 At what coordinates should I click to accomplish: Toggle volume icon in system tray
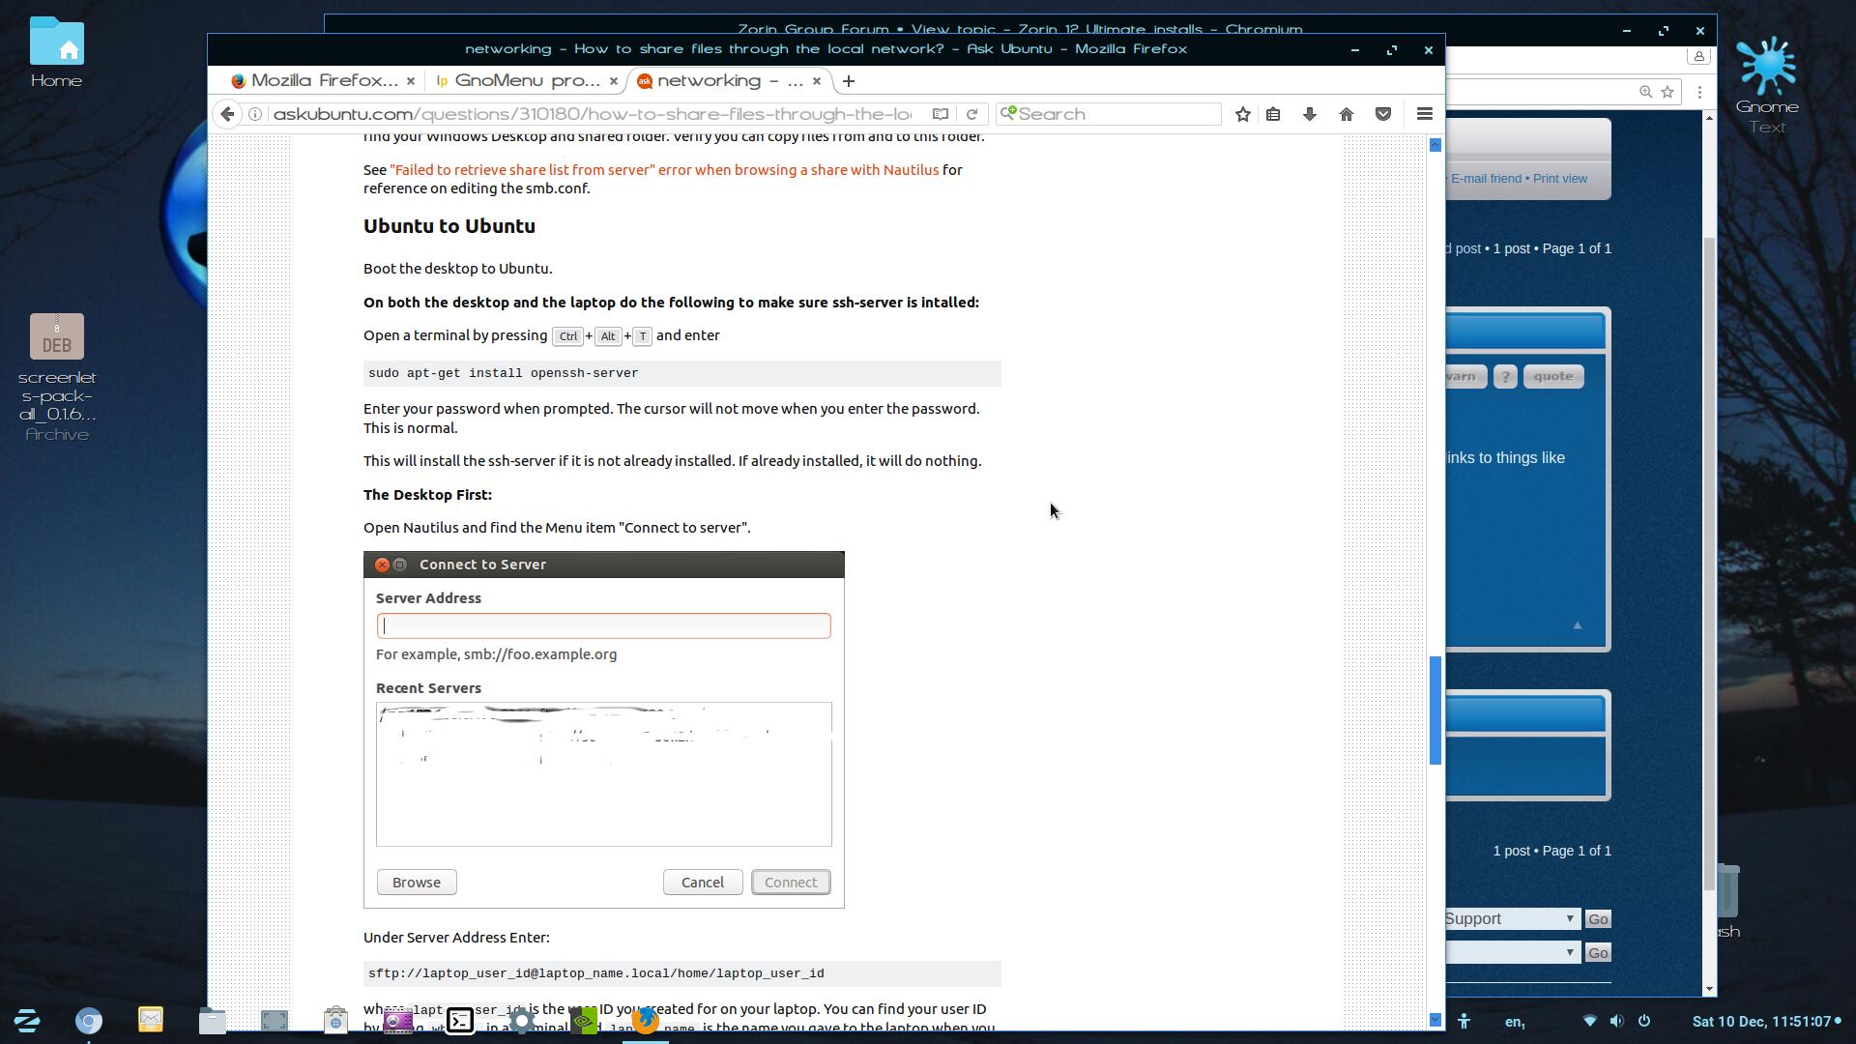(x=1616, y=1021)
